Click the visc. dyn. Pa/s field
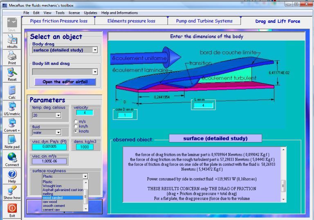Image resolution: width=314 pixels, height=220 pixels. click(x=49, y=147)
